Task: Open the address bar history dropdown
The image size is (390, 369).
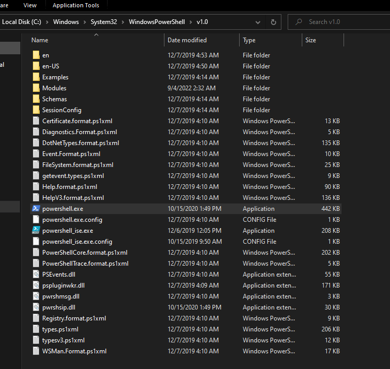Action: coord(258,22)
